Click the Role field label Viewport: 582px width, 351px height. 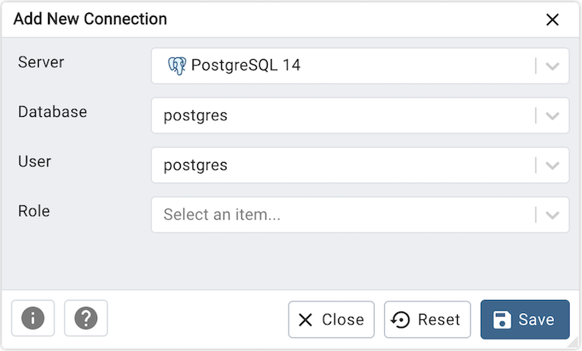[x=34, y=211]
